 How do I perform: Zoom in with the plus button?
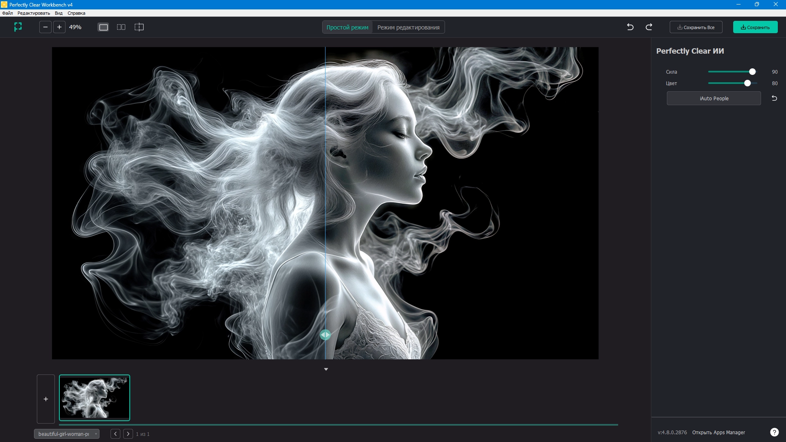pyautogui.click(x=59, y=27)
